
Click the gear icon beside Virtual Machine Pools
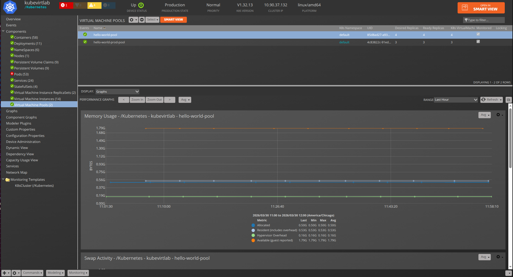(x=133, y=20)
